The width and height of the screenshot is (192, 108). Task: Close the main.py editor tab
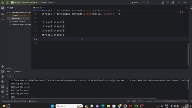pos(43,8)
